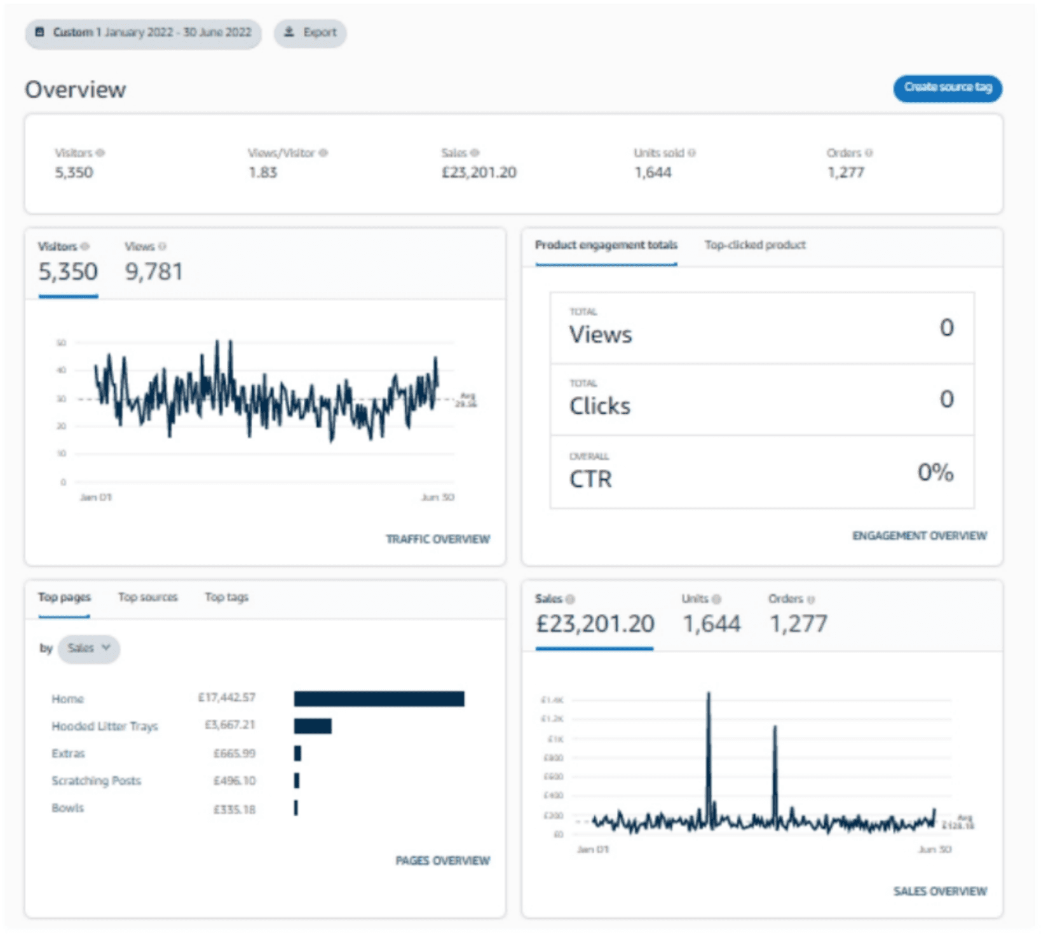Switch to the Top-clicked product tab
Screen dimensions: 1041x939
(x=755, y=245)
